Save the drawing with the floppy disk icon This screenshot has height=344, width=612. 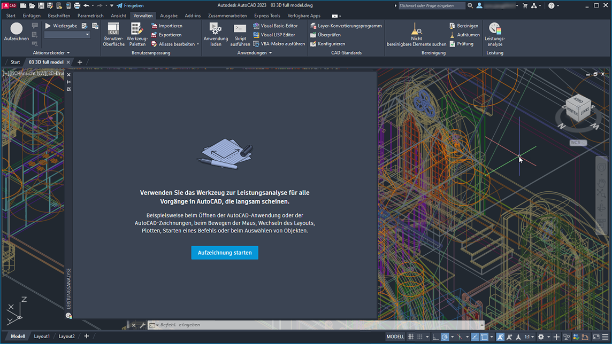click(41, 5)
